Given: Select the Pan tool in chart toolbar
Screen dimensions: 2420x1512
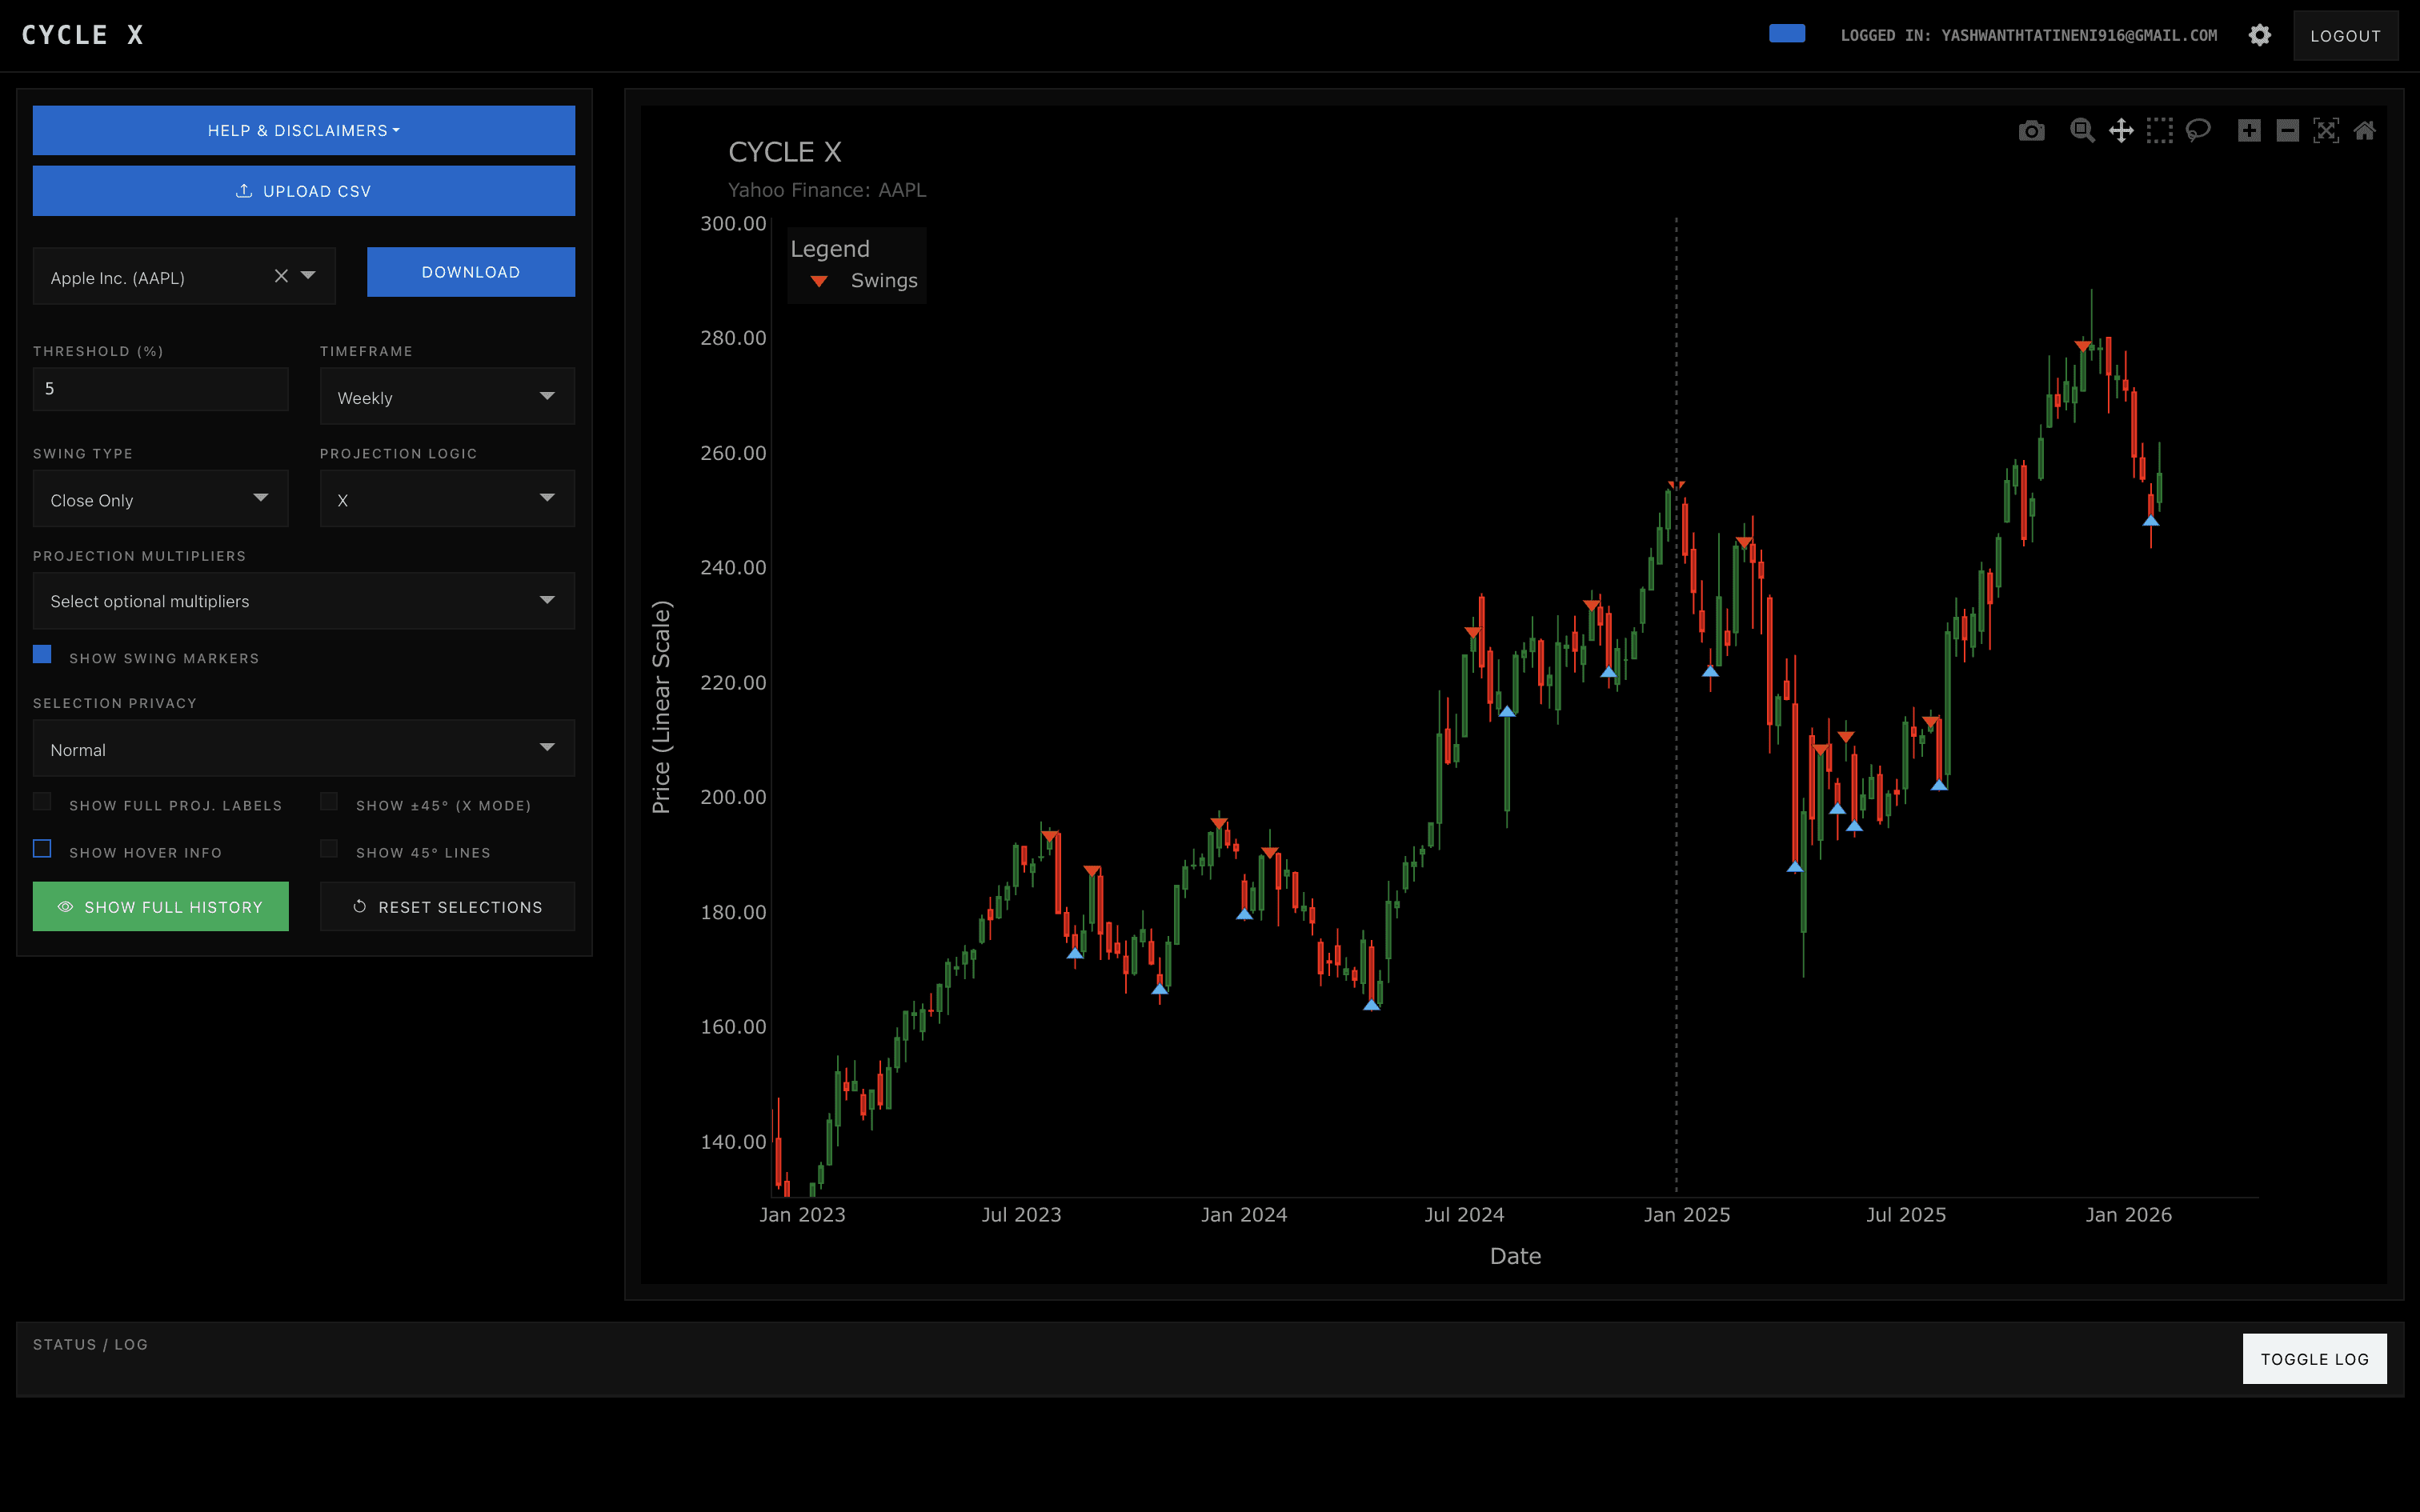Looking at the screenshot, I should 2121,131.
